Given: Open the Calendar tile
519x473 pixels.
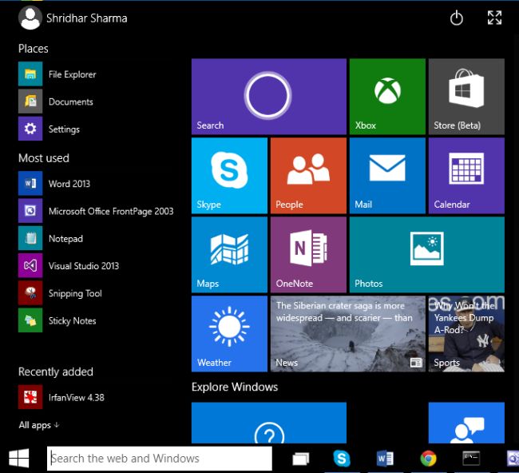Looking at the screenshot, I should pyautogui.click(x=466, y=176).
